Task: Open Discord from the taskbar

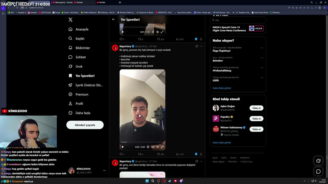Action: [181, 181]
